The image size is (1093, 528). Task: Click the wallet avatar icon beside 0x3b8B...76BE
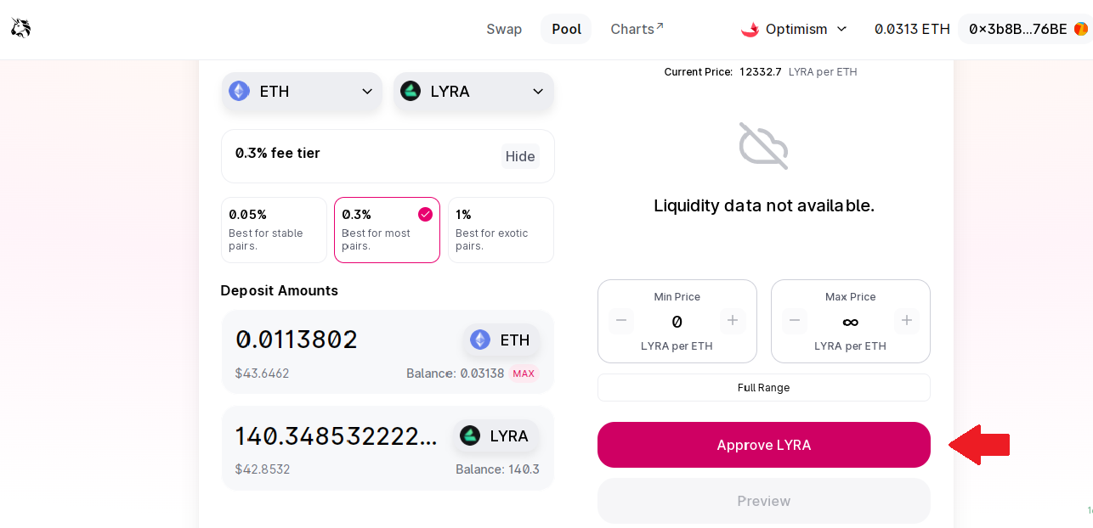tap(1081, 29)
